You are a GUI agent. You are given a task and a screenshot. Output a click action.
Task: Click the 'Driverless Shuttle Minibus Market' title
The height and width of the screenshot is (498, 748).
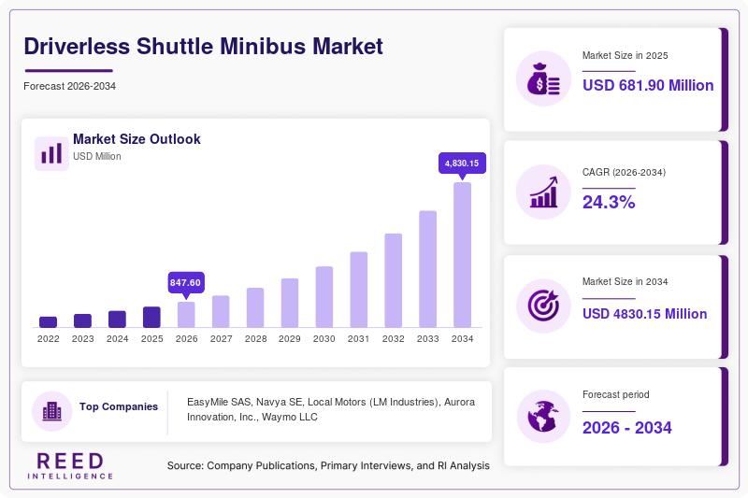point(204,47)
